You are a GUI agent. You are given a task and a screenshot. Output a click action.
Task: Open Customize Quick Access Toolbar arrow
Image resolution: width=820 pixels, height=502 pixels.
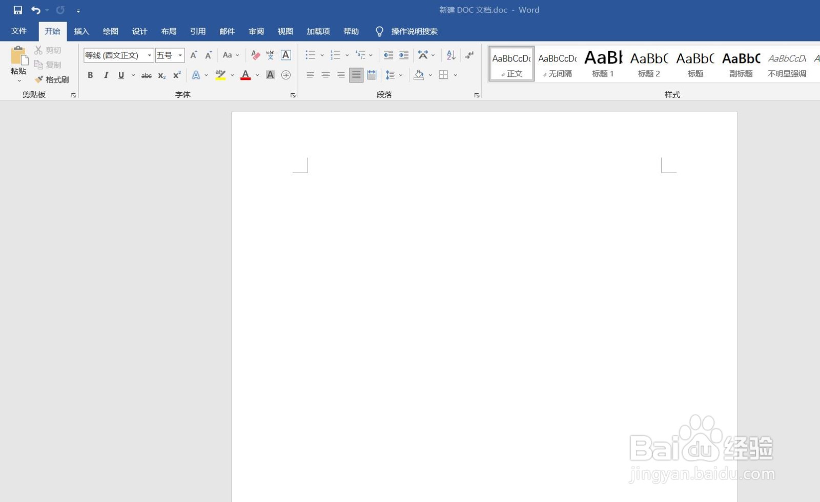[x=78, y=10]
